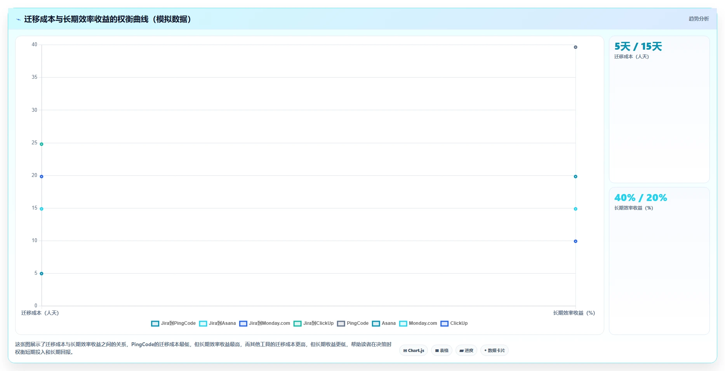Toggle the Jira到ClickUp legend item

[x=313, y=323]
